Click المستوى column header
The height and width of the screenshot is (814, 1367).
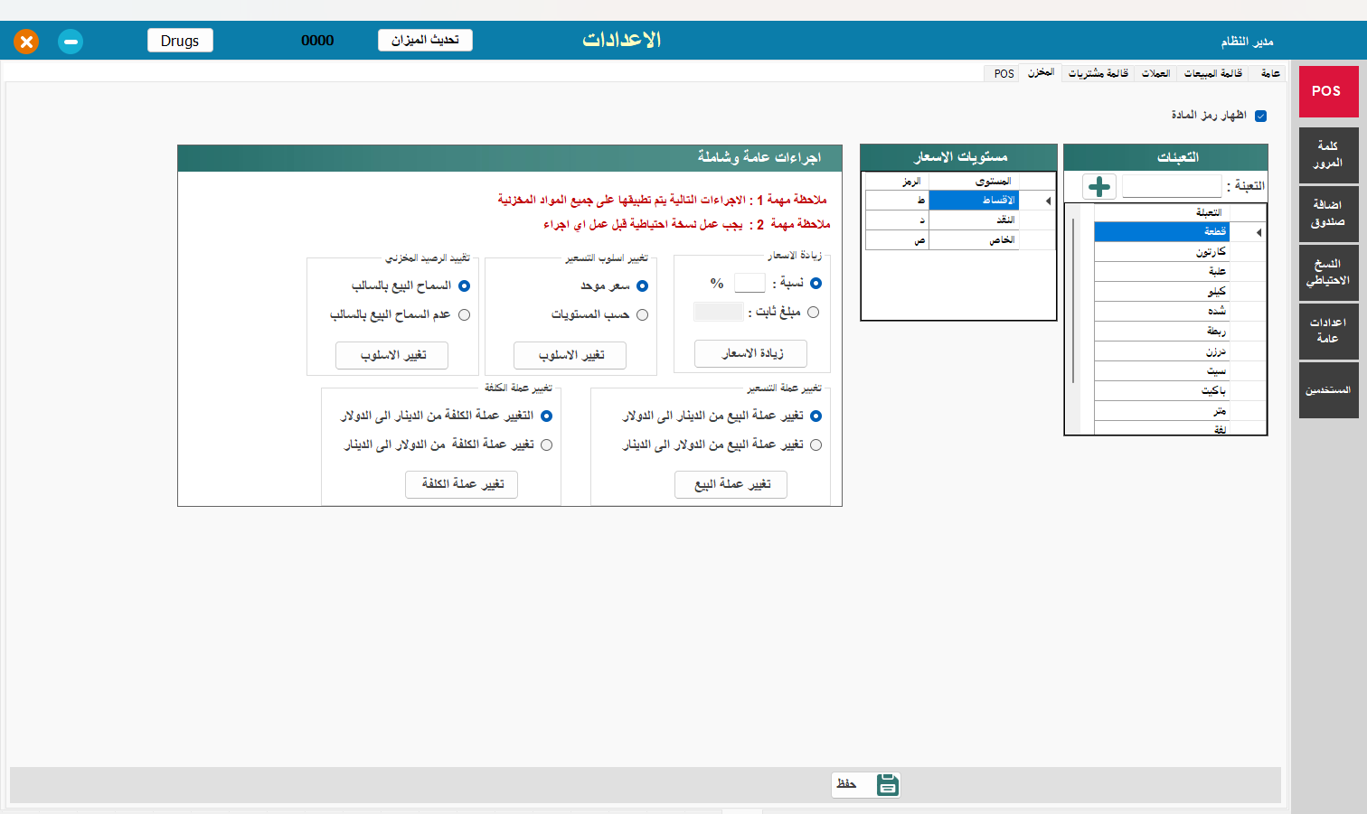[974, 182]
